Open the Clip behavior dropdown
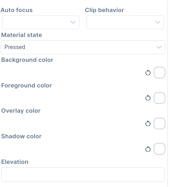The height and width of the screenshot is (187, 176). click(x=125, y=22)
